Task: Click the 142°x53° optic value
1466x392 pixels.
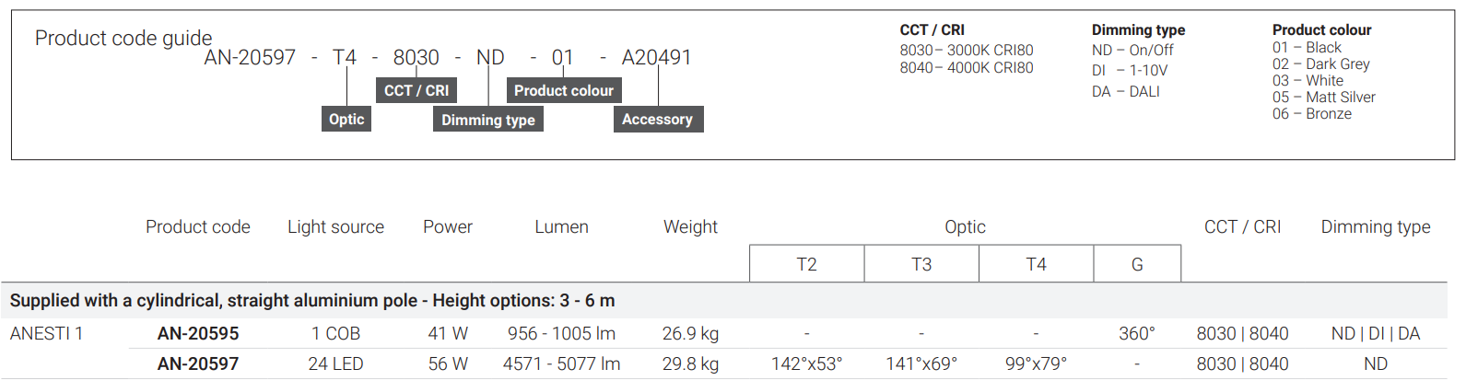Action: (806, 363)
